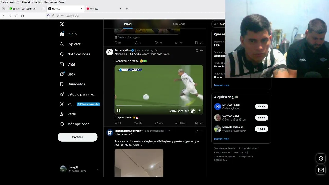This screenshot has width=329, height=185.
Task: Expand footer Más opciones menu
Action: pos(246,156)
